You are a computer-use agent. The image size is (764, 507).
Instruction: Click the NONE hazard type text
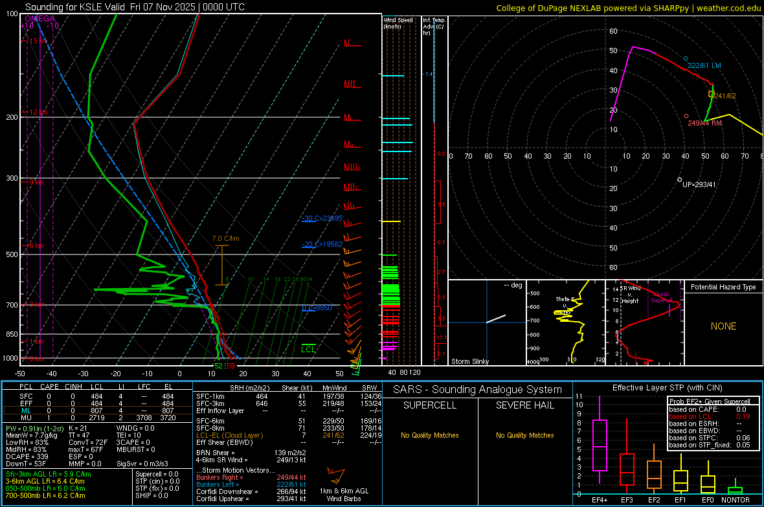pos(723,326)
